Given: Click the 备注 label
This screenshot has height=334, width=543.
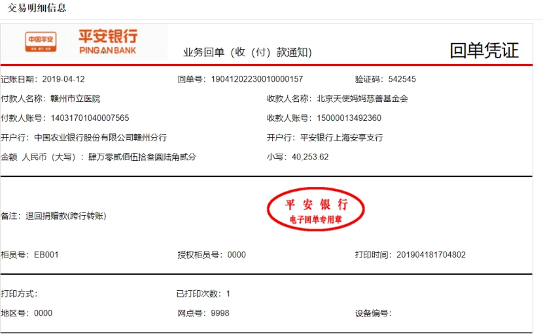Looking at the screenshot, I should (x=11, y=216).
